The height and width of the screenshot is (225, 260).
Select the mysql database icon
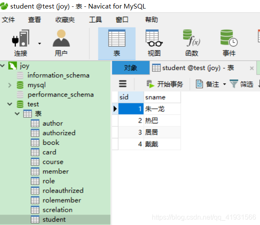tap(20, 85)
